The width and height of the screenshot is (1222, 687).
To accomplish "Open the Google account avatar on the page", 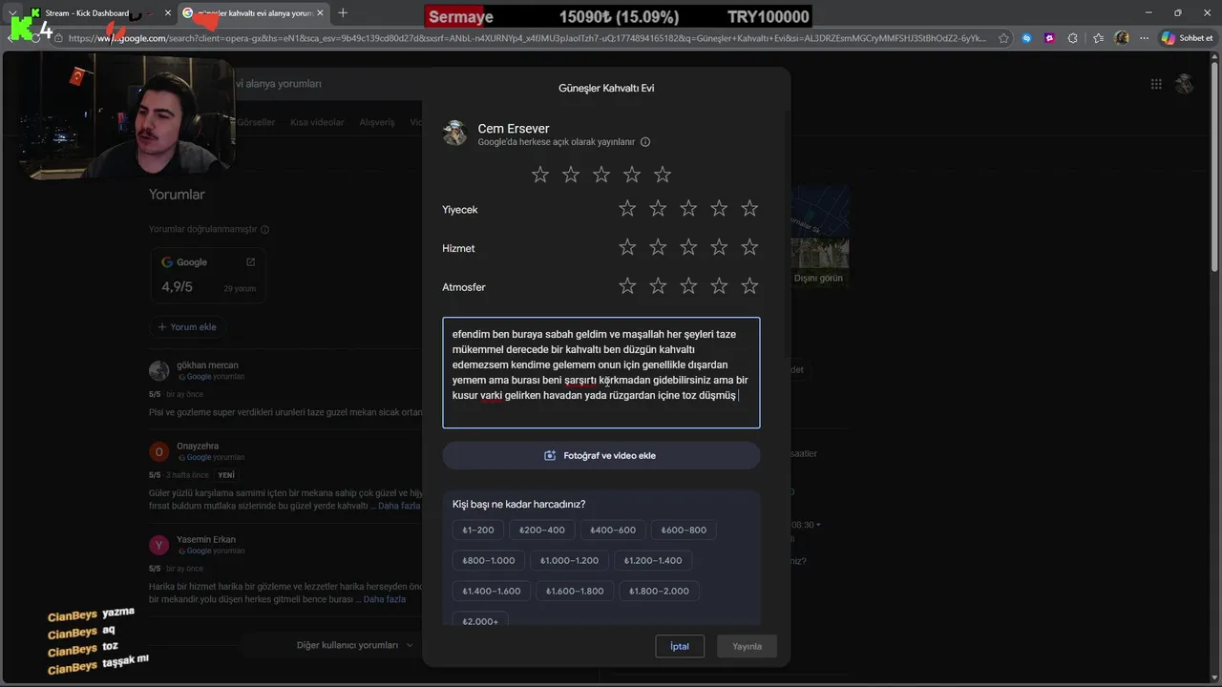I will point(1185,84).
